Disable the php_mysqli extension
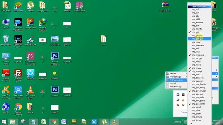Image resolution: width=223 pixels, height=125 pixels. click(x=199, y=71)
